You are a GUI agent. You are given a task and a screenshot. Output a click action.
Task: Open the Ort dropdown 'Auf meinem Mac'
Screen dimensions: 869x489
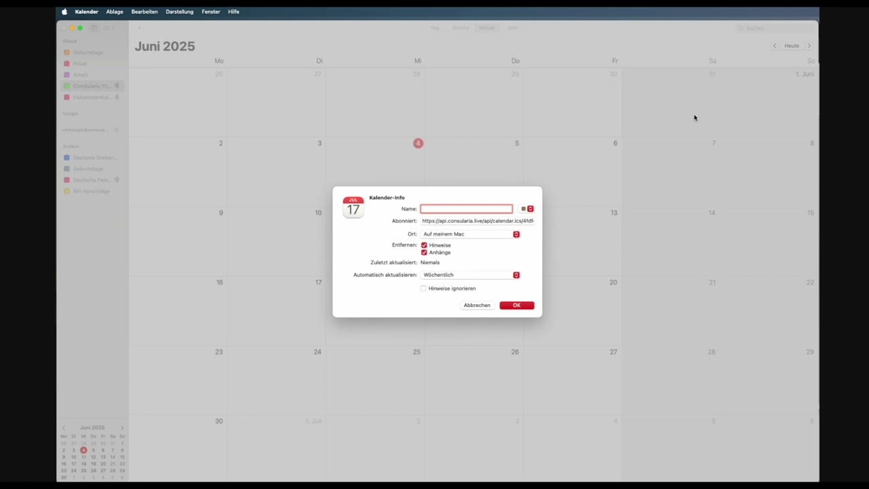(x=470, y=234)
